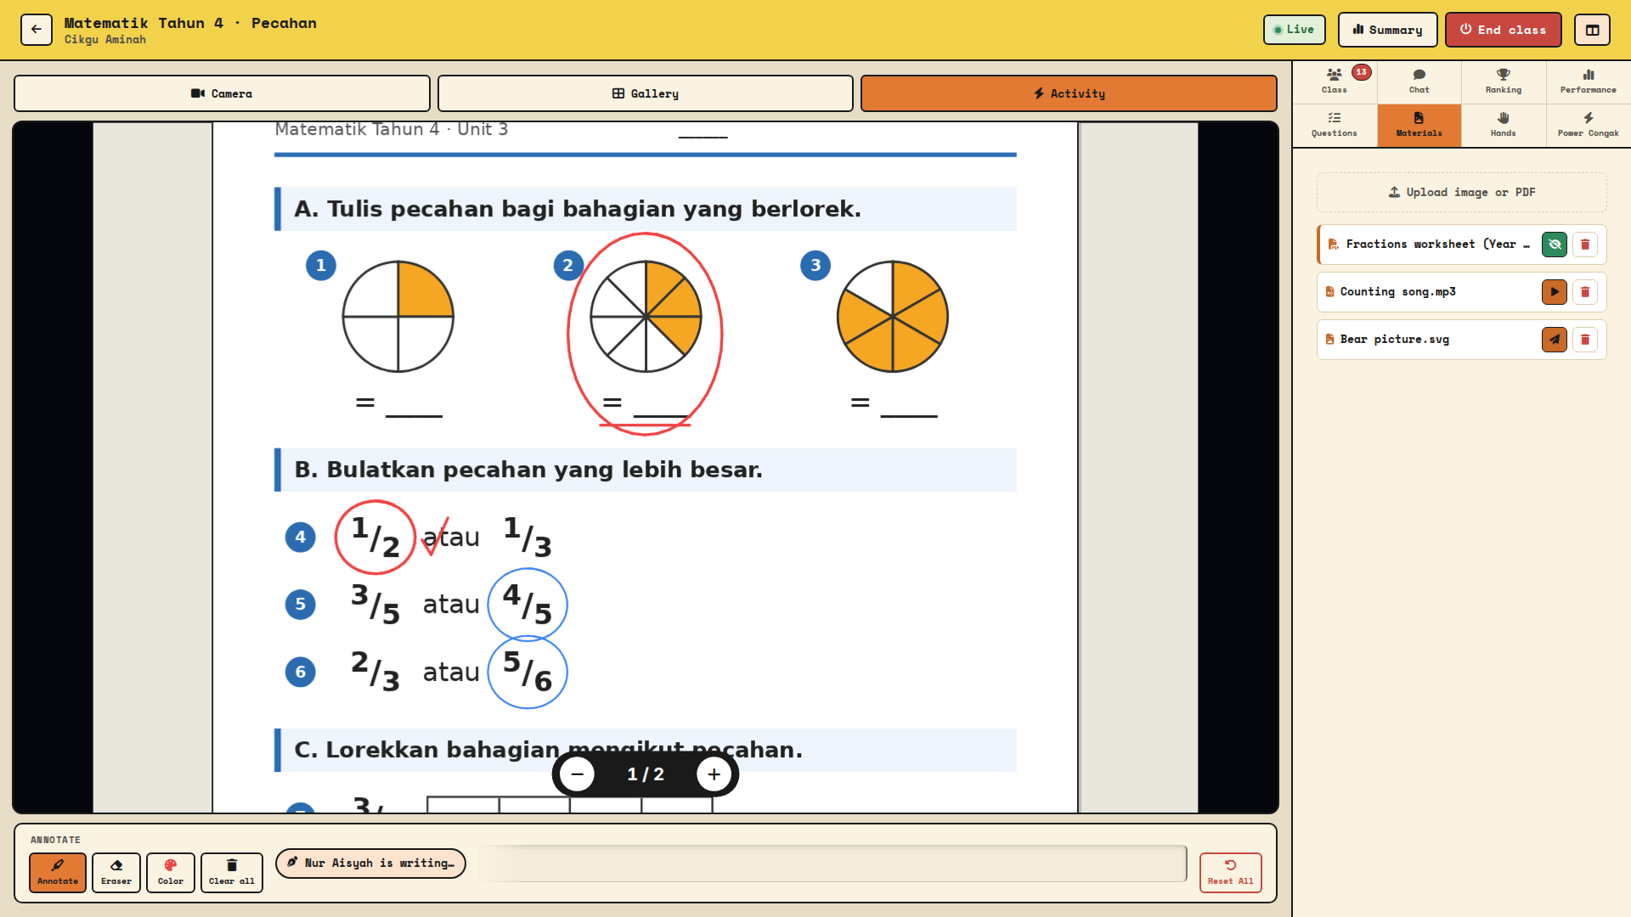Click the Nur Aisyah is writing notice
This screenshot has height=917, width=1631.
(370, 864)
